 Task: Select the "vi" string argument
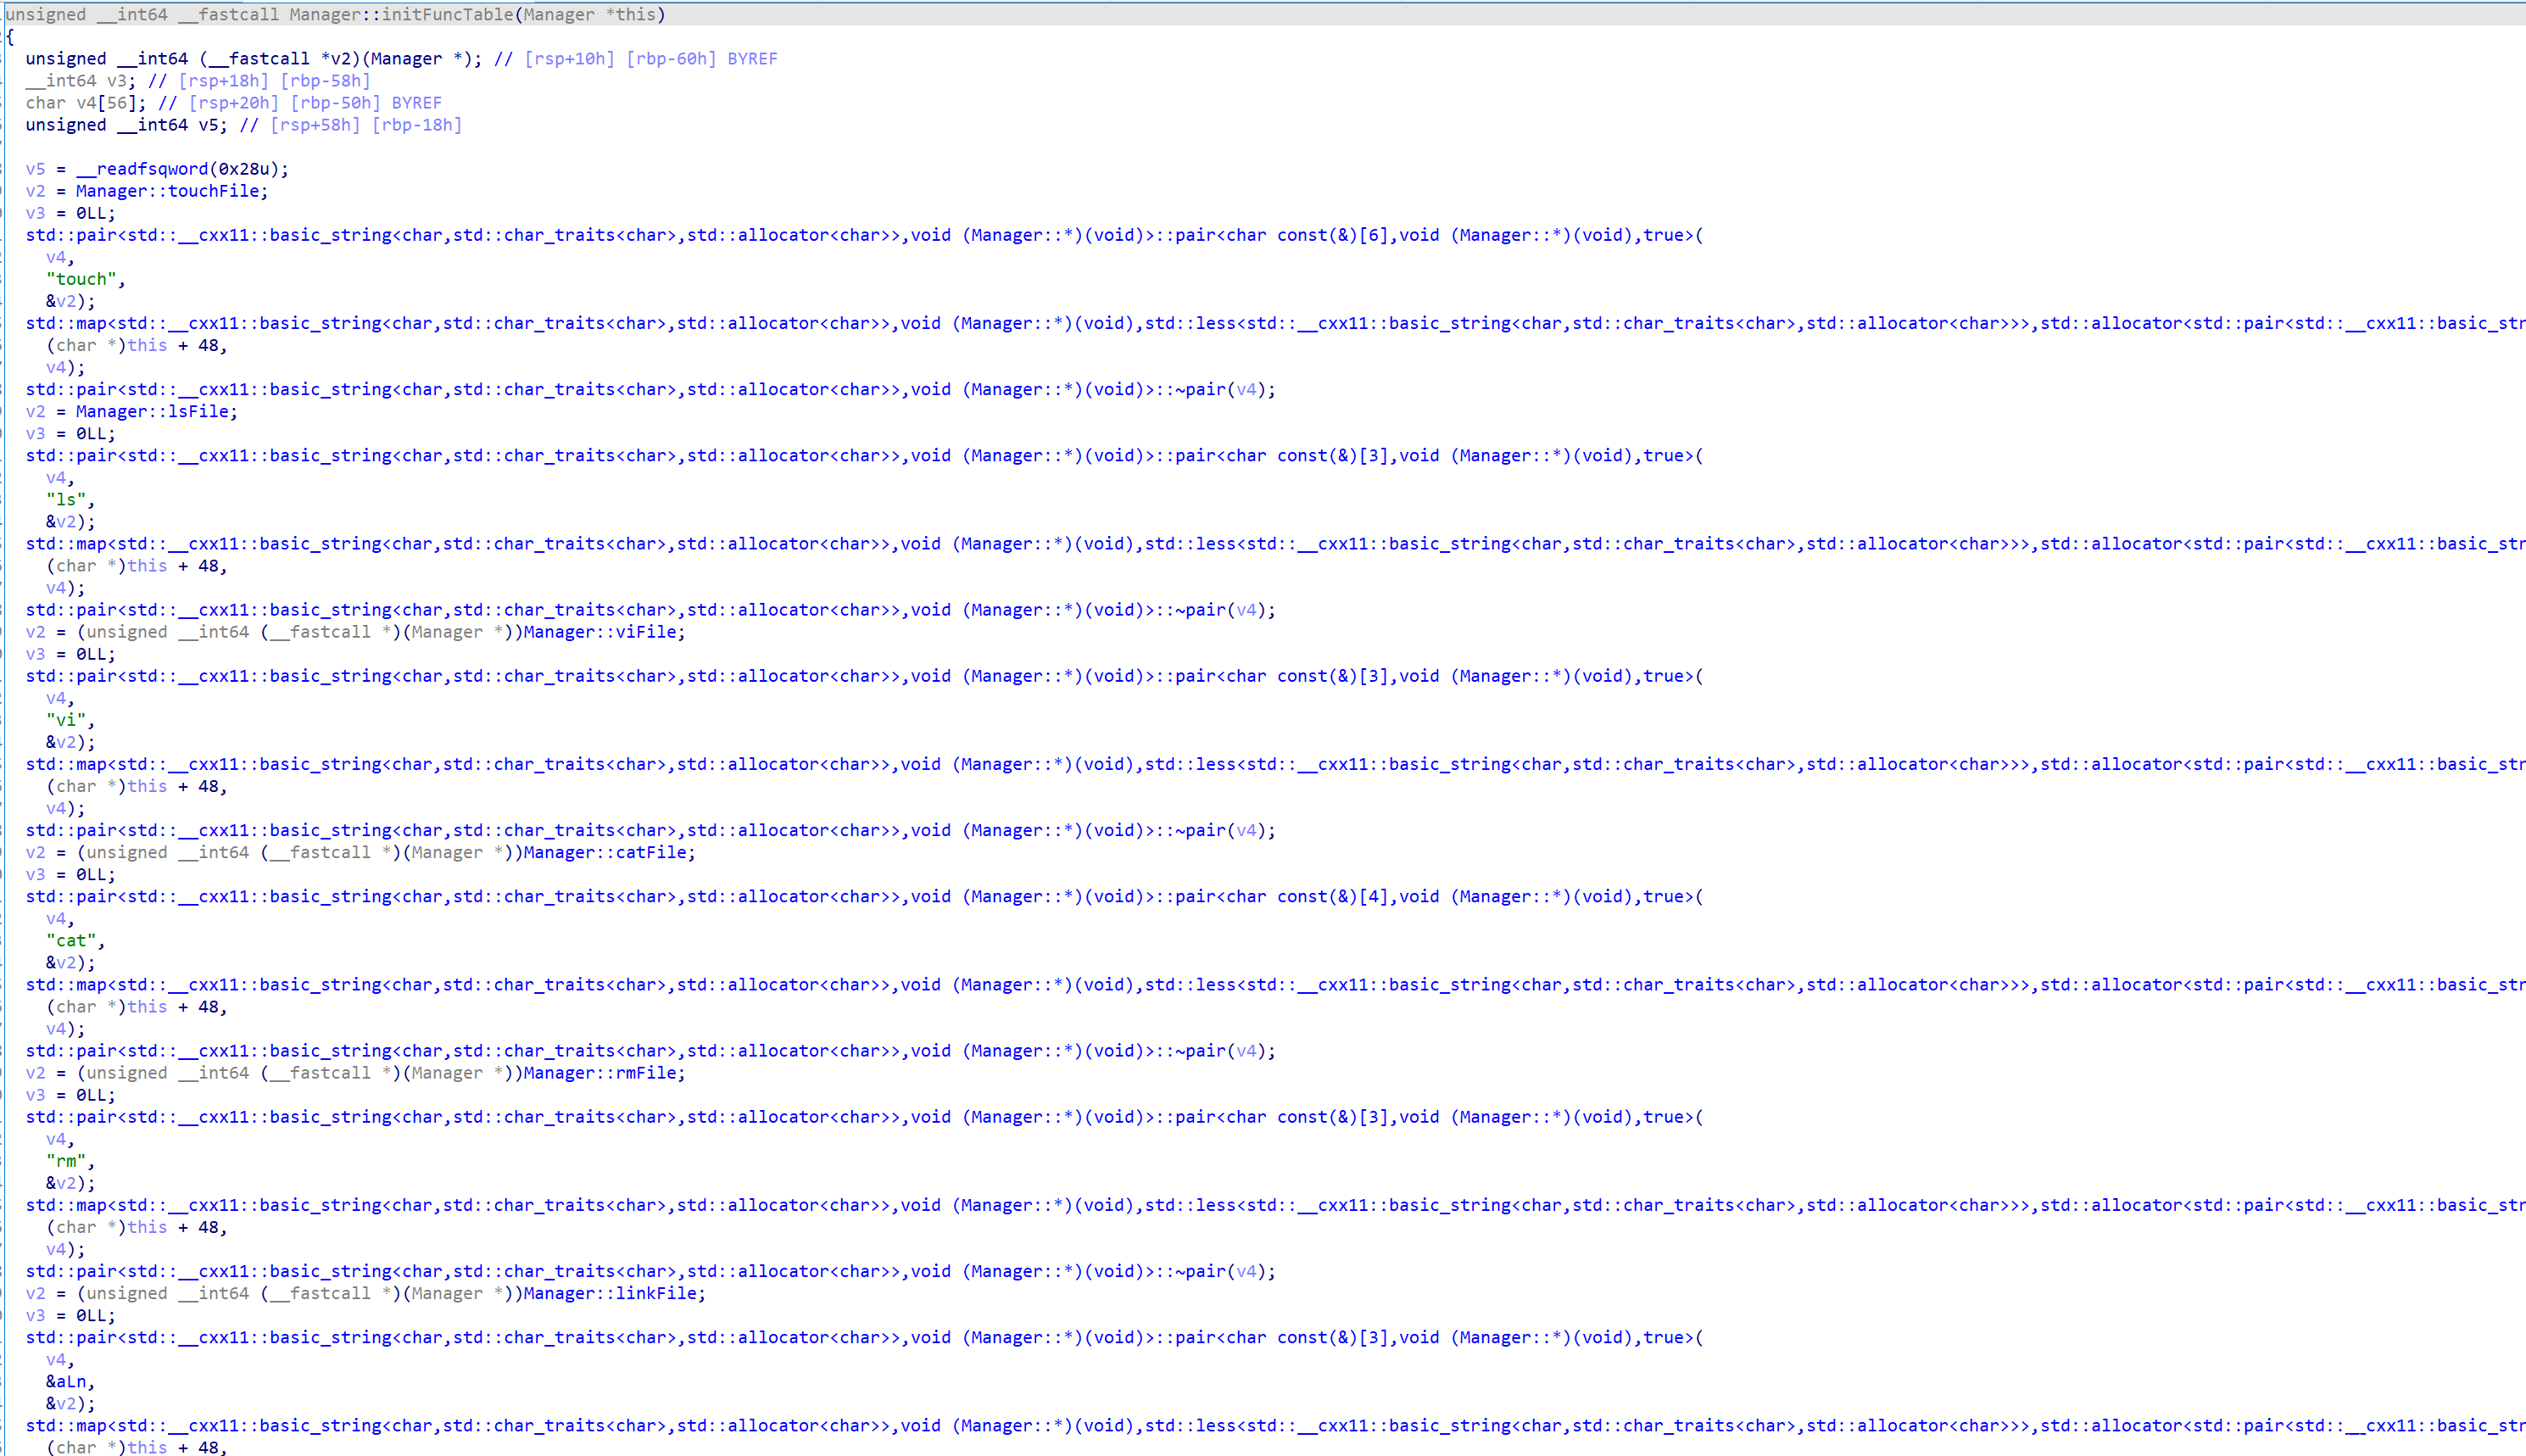65,720
